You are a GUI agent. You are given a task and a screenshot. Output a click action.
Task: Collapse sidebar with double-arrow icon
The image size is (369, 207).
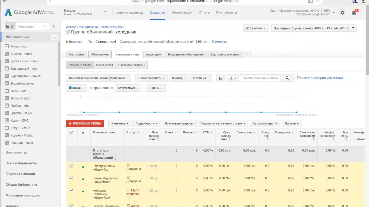click(x=53, y=26)
